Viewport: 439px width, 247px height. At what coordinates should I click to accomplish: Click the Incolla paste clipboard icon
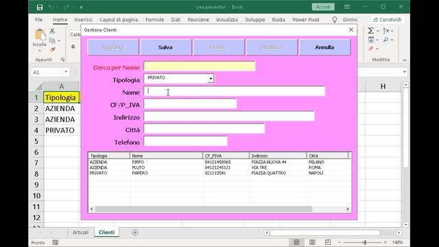pyautogui.click(x=40, y=35)
